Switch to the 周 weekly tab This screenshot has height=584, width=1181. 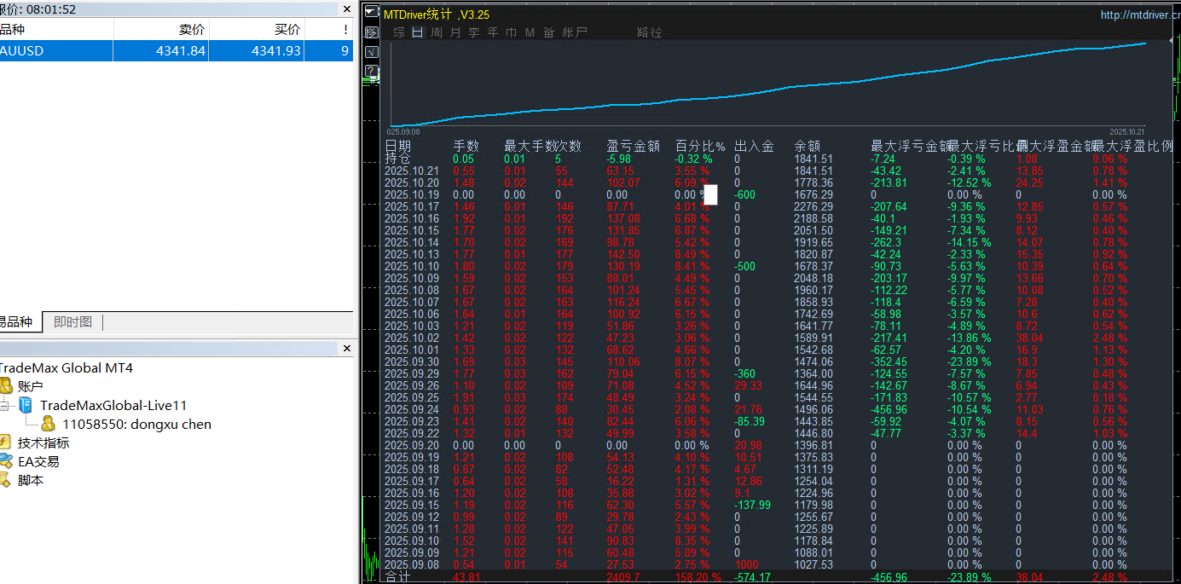click(x=437, y=32)
